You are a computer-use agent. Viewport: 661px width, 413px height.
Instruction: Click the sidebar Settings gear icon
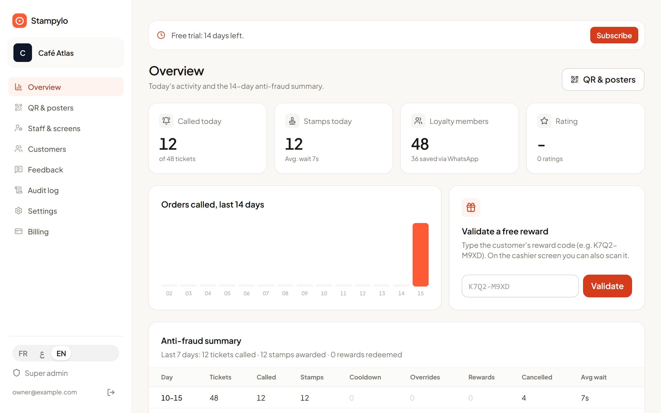(x=19, y=211)
